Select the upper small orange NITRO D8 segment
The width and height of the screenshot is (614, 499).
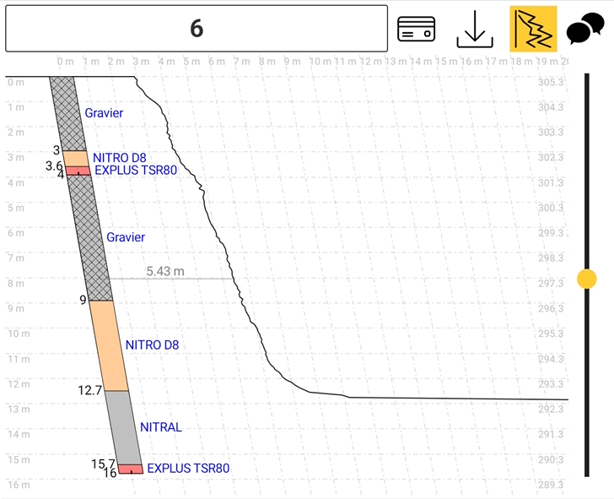pos(76,158)
